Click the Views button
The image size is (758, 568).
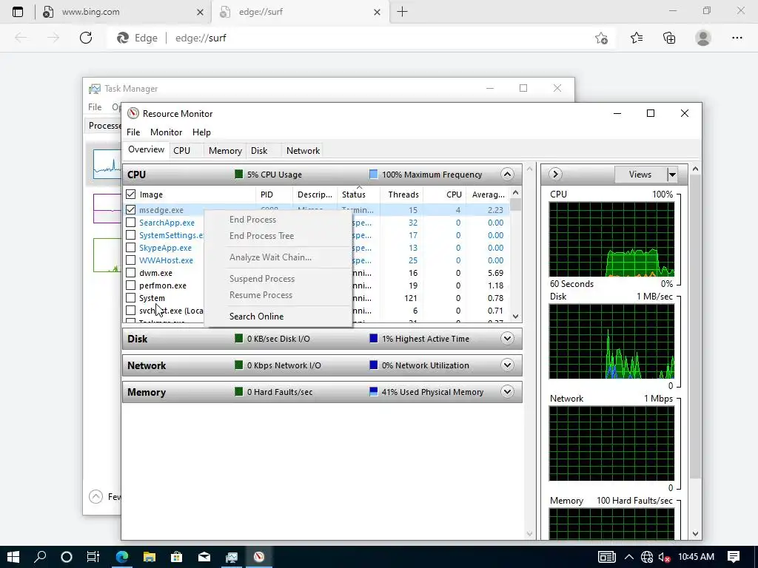pyautogui.click(x=640, y=175)
